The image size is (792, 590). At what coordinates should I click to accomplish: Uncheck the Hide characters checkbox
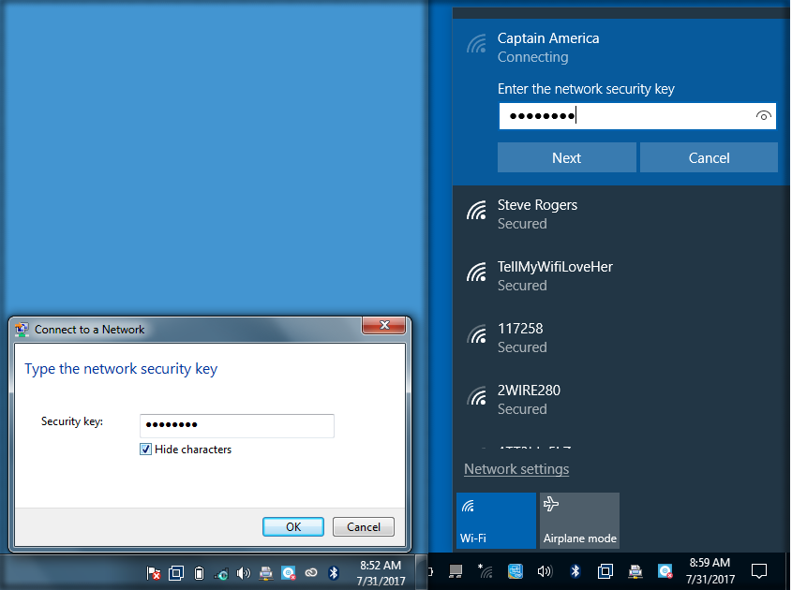pyautogui.click(x=146, y=450)
